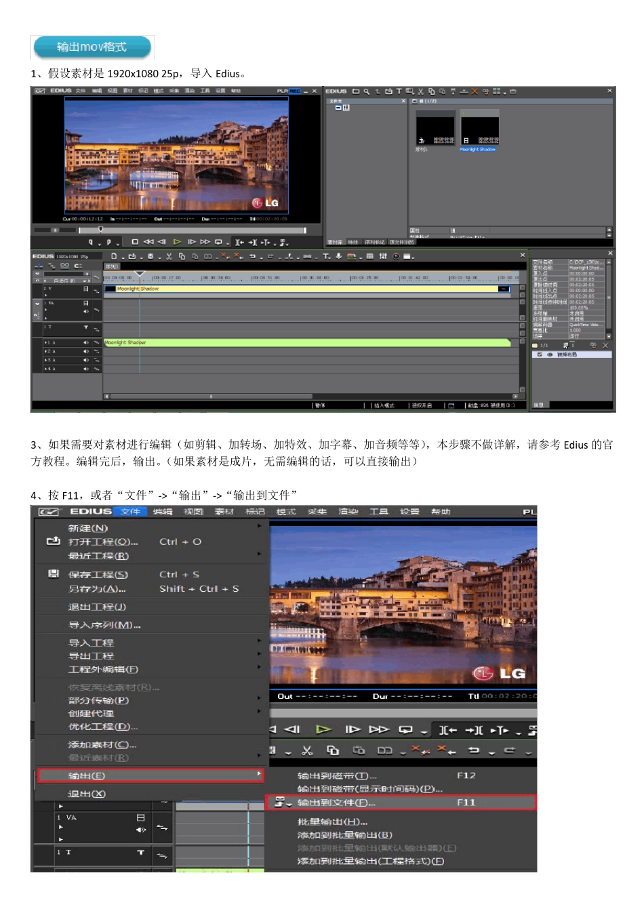The image size is (644, 911).
Task: Click the scissors icon in the File-menu screenshot toolbar
Action: click(307, 750)
